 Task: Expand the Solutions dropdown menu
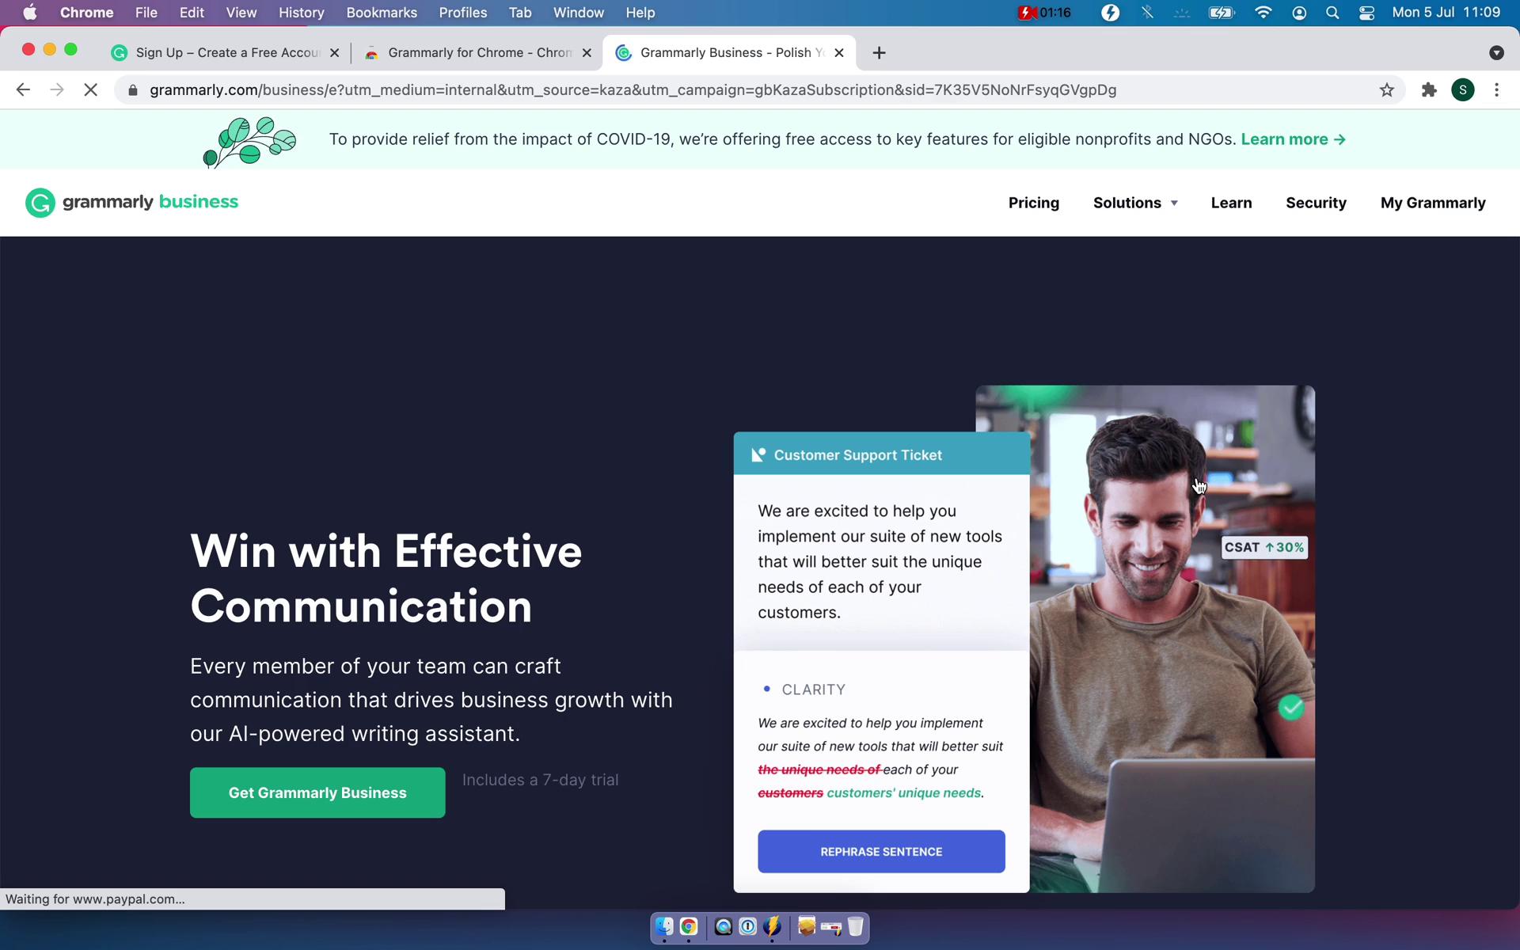click(x=1135, y=203)
